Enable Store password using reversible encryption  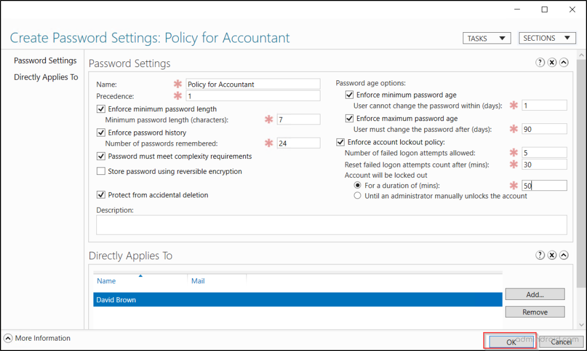(x=101, y=171)
